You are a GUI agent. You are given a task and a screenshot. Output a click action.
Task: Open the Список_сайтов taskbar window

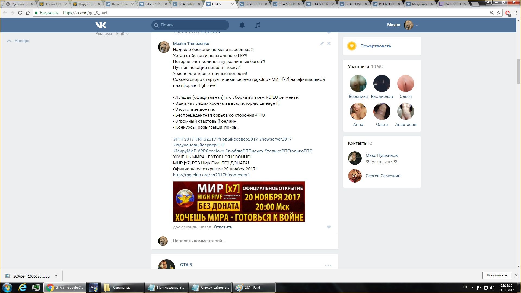(210, 288)
